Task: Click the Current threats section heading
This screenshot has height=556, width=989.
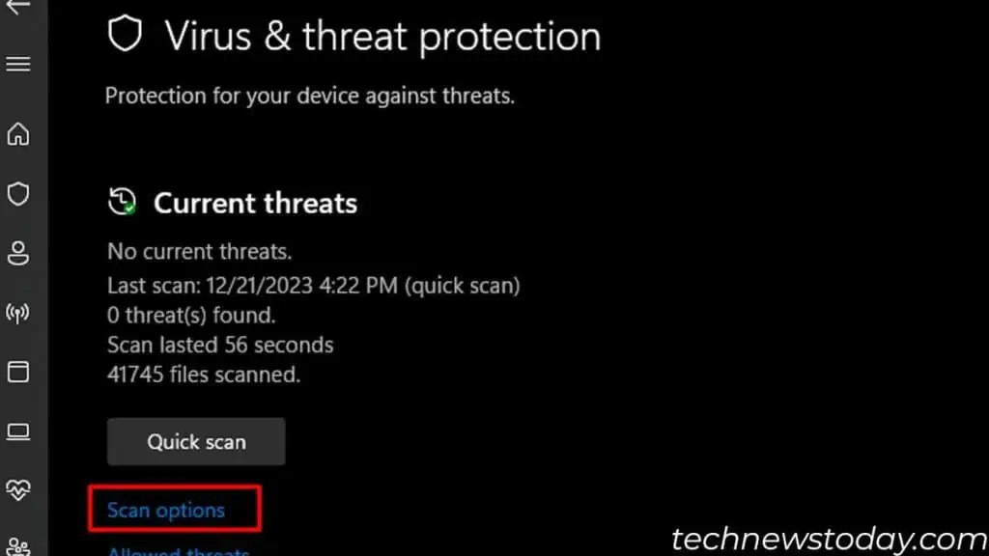Action: point(255,203)
